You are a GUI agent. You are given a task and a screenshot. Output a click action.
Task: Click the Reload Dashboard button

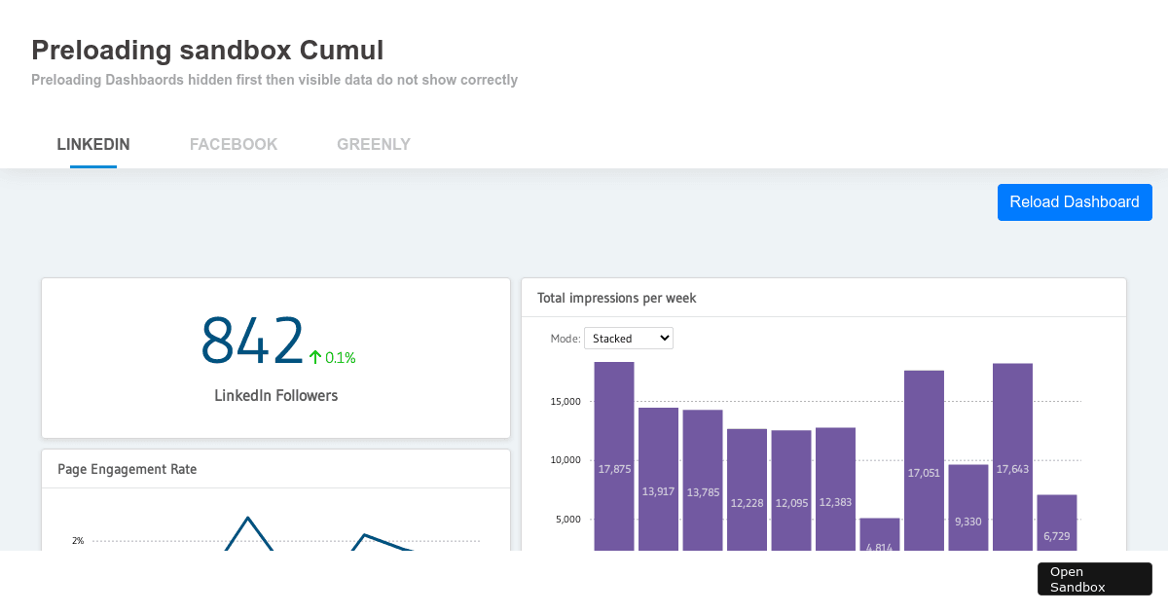(x=1075, y=202)
